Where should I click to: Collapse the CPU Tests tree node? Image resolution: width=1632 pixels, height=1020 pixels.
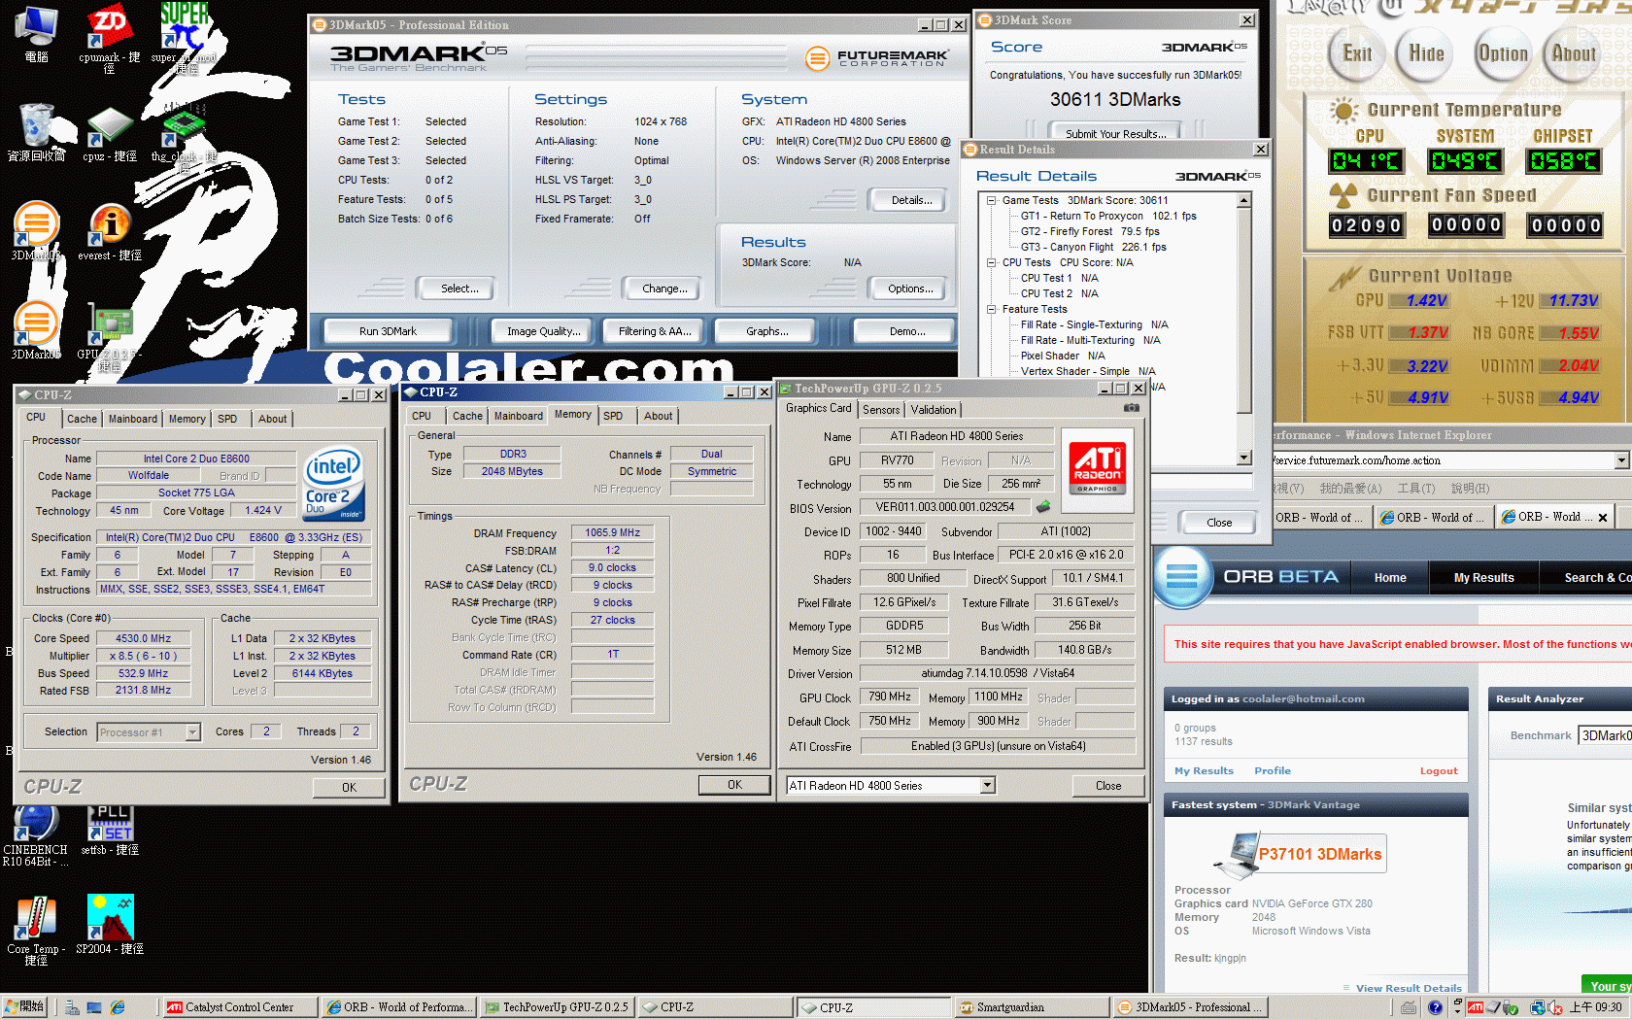(991, 262)
